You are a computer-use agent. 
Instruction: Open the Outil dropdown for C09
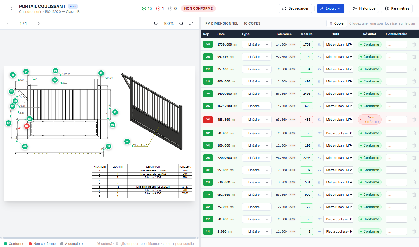(338, 57)
